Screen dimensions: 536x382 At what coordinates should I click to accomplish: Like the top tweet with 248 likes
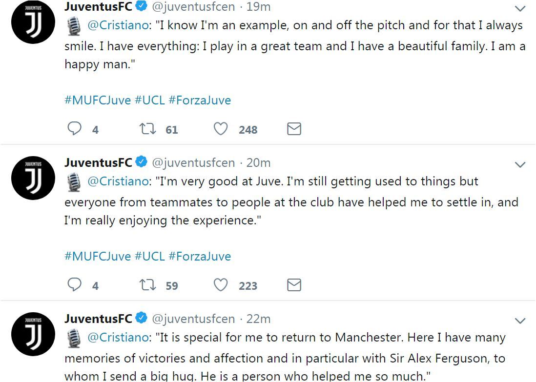[220, 129]
